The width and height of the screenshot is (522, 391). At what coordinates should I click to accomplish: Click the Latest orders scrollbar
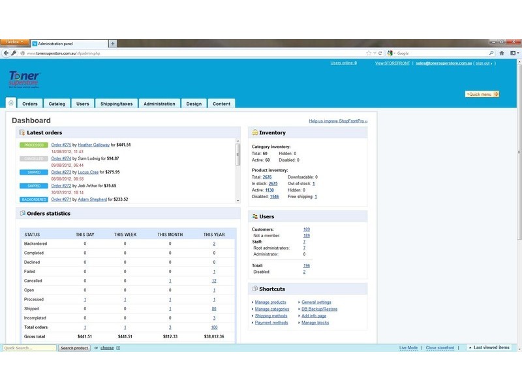tap(238, 169)
